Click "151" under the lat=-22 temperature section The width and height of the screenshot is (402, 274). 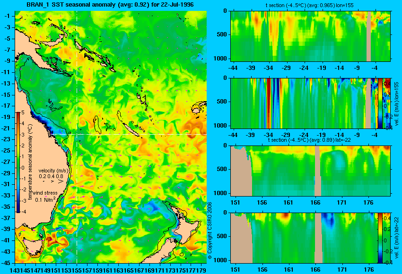click(236, 203)
